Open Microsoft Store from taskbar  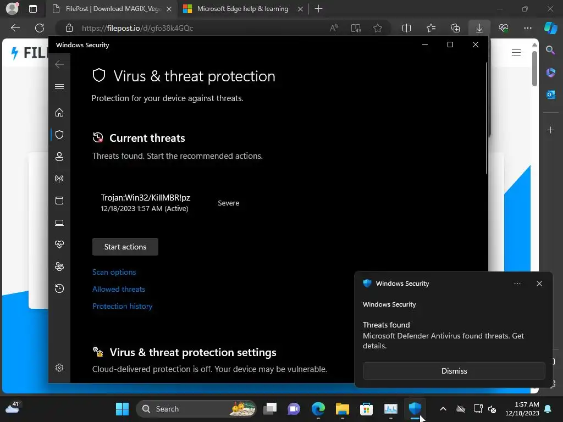pyautogui.click(x=366, y=409)
